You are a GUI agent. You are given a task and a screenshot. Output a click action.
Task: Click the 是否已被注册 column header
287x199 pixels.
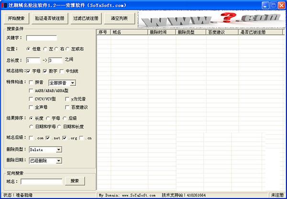click(251, 32)
